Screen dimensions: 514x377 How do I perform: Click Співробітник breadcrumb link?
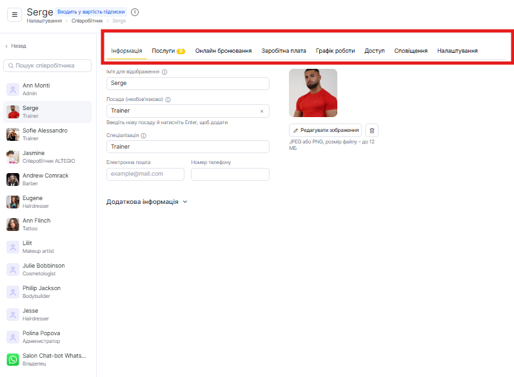click(86, 21)
